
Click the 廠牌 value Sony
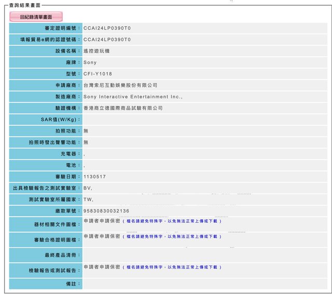tap(90, 62)
